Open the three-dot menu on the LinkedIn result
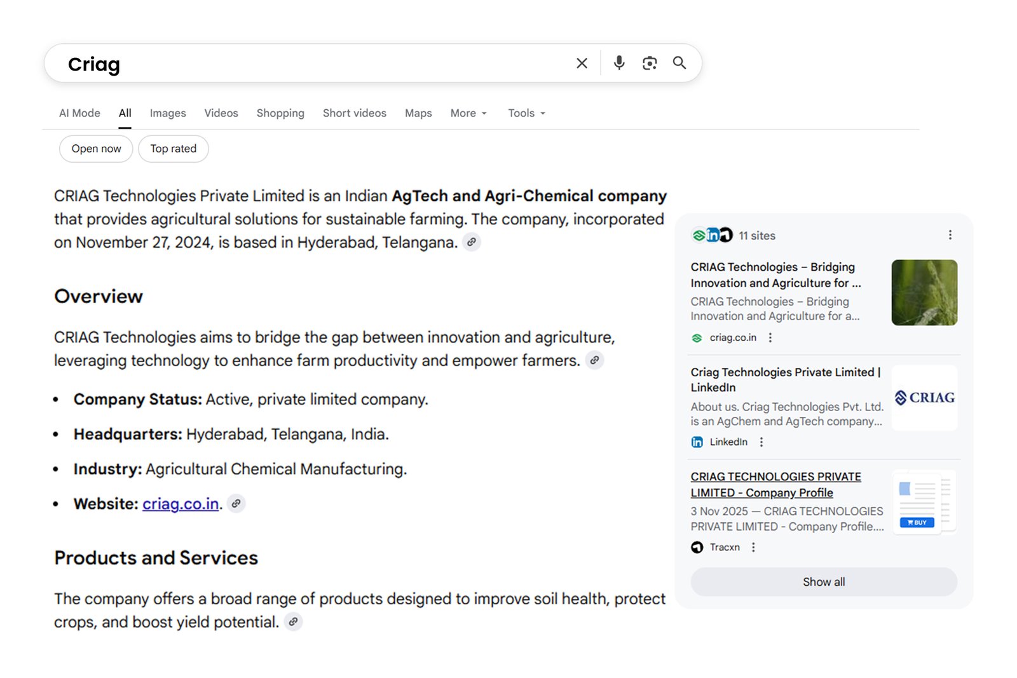Screen dimensions: 1017x678 coord(761,442)
